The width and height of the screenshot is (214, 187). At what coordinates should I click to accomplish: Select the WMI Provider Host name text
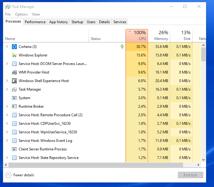tap(34, 72)
